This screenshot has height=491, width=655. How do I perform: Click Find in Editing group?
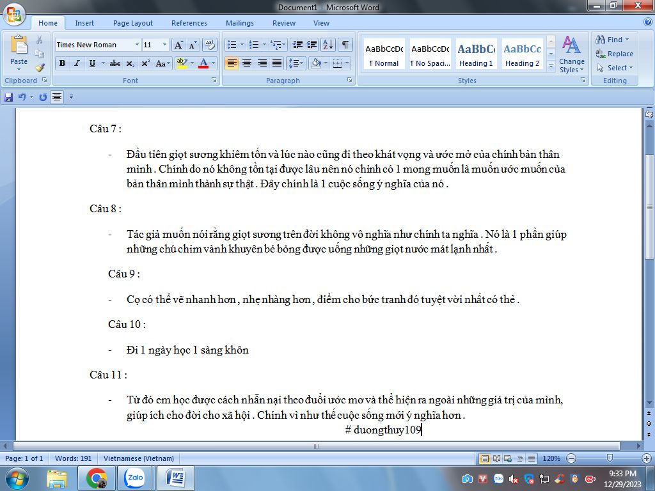point(613,40)
